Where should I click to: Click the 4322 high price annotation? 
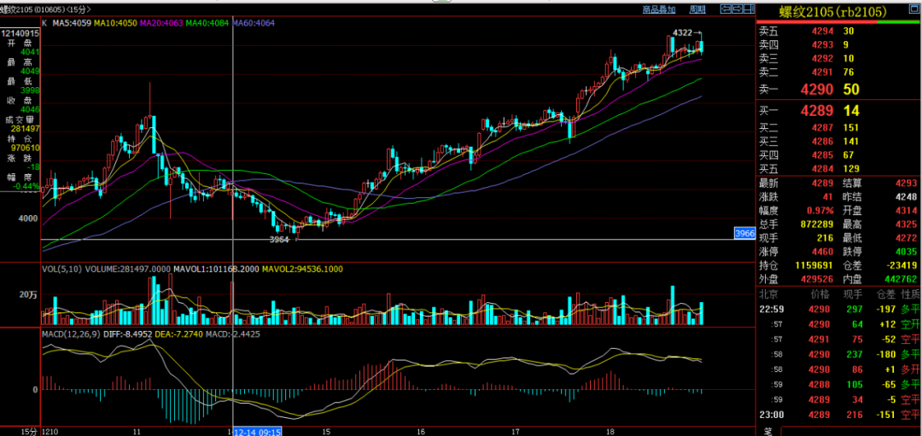click(x=687, y=33)
